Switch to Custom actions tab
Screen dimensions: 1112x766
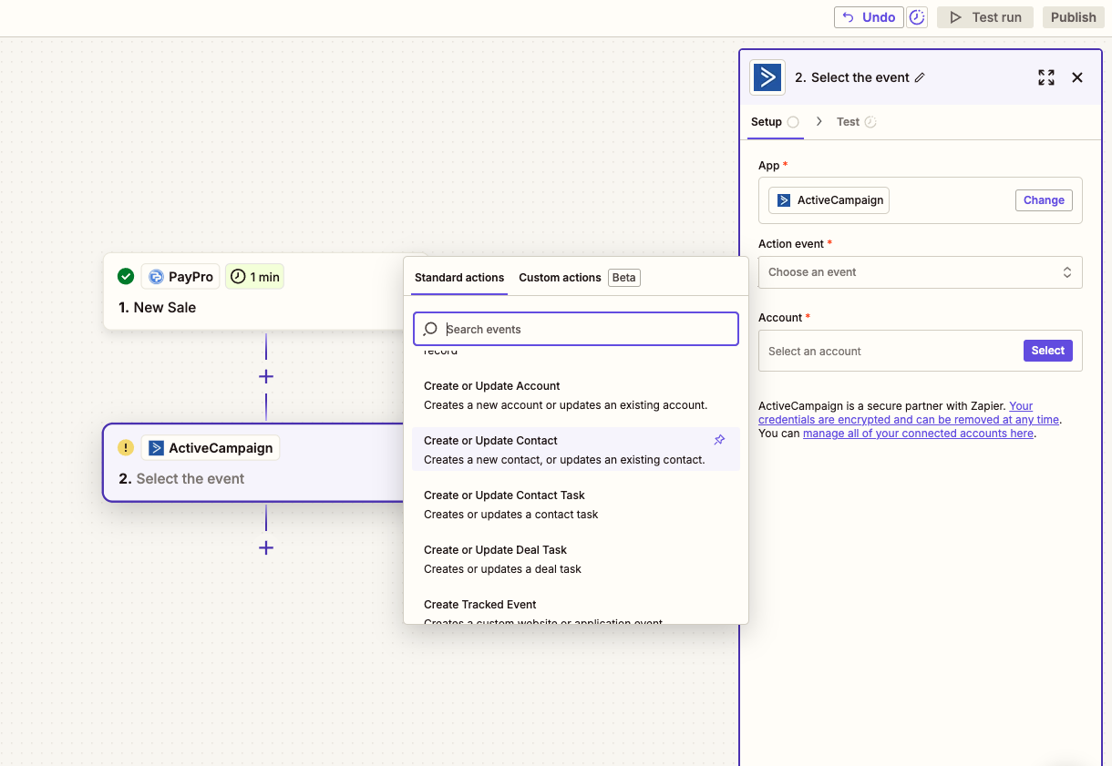point(560,278)
